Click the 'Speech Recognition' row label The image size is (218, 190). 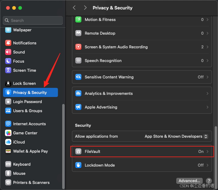103,60
